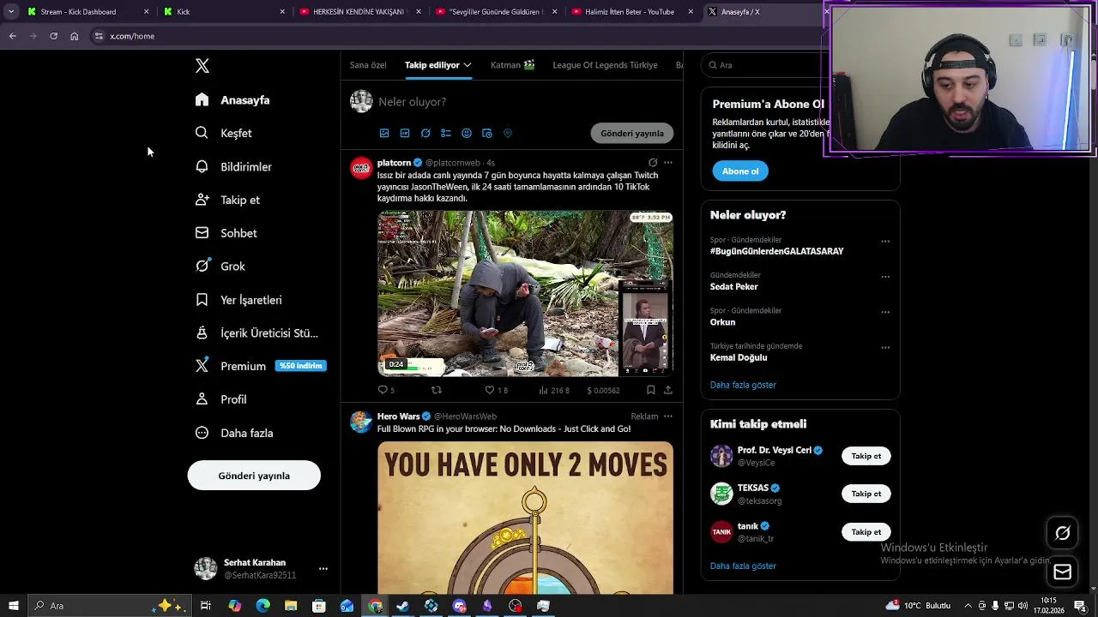The height and width of the screenshot is (617, 1098).
Task: Click Abone ol premium button
Action: [740, 171]
